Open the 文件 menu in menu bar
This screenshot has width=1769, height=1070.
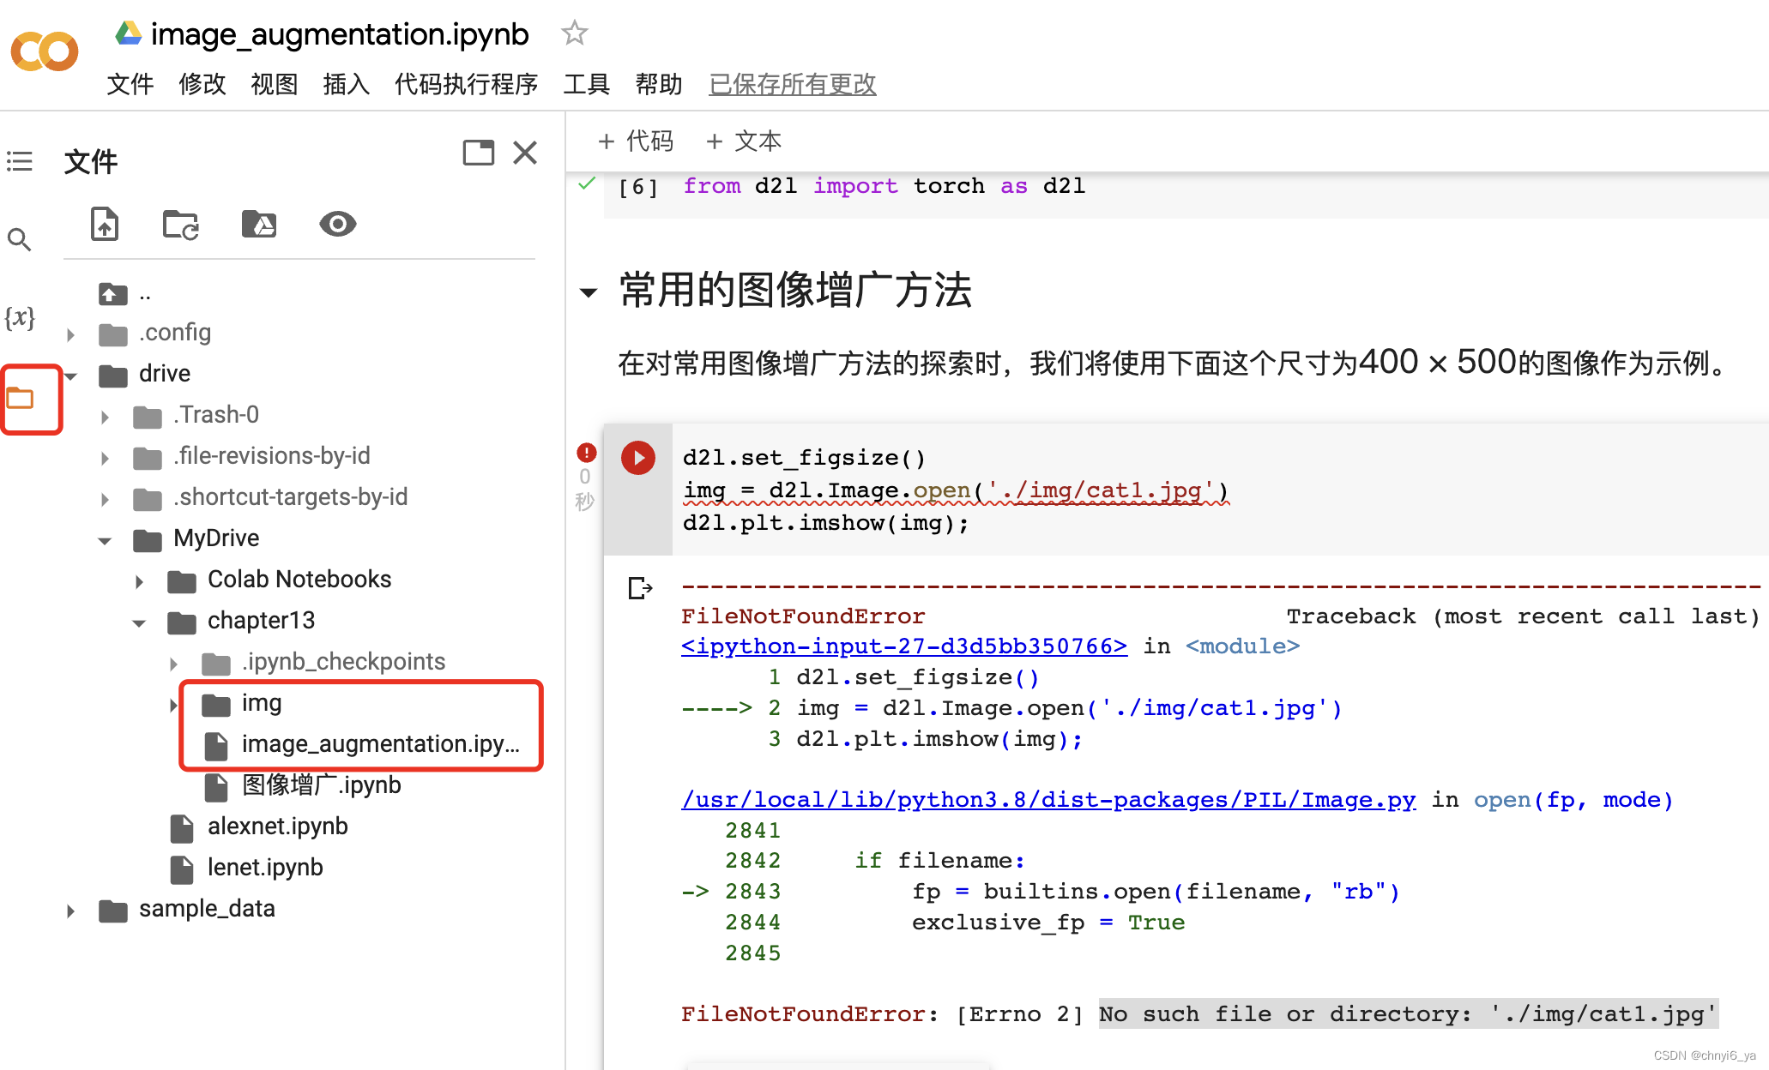[131, 85]
